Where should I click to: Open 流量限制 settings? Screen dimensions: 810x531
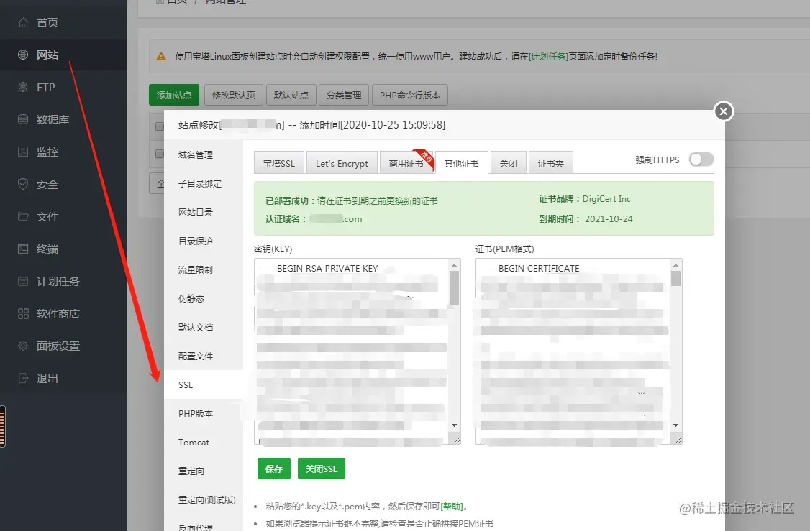(x=195, y=270)
